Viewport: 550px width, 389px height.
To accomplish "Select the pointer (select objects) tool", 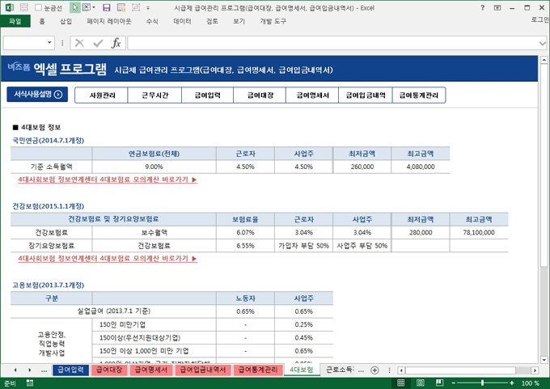I will [x=74, y=7].
